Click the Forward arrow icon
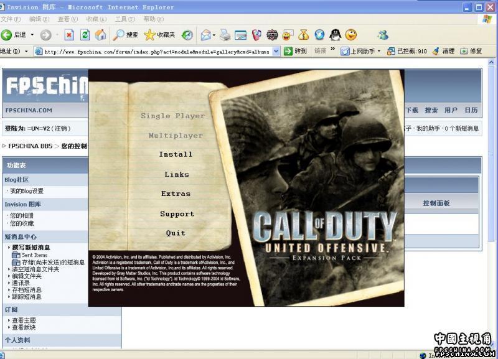 [x=45, y=35]
